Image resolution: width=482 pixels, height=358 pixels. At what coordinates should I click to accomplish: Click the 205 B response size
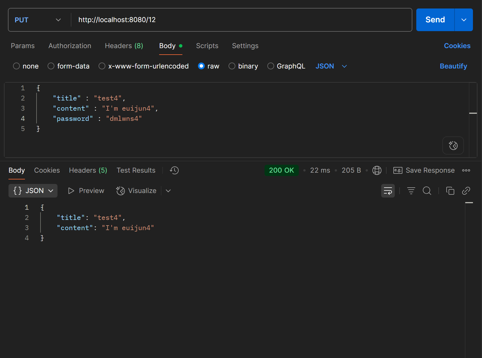tap(351, 170)
